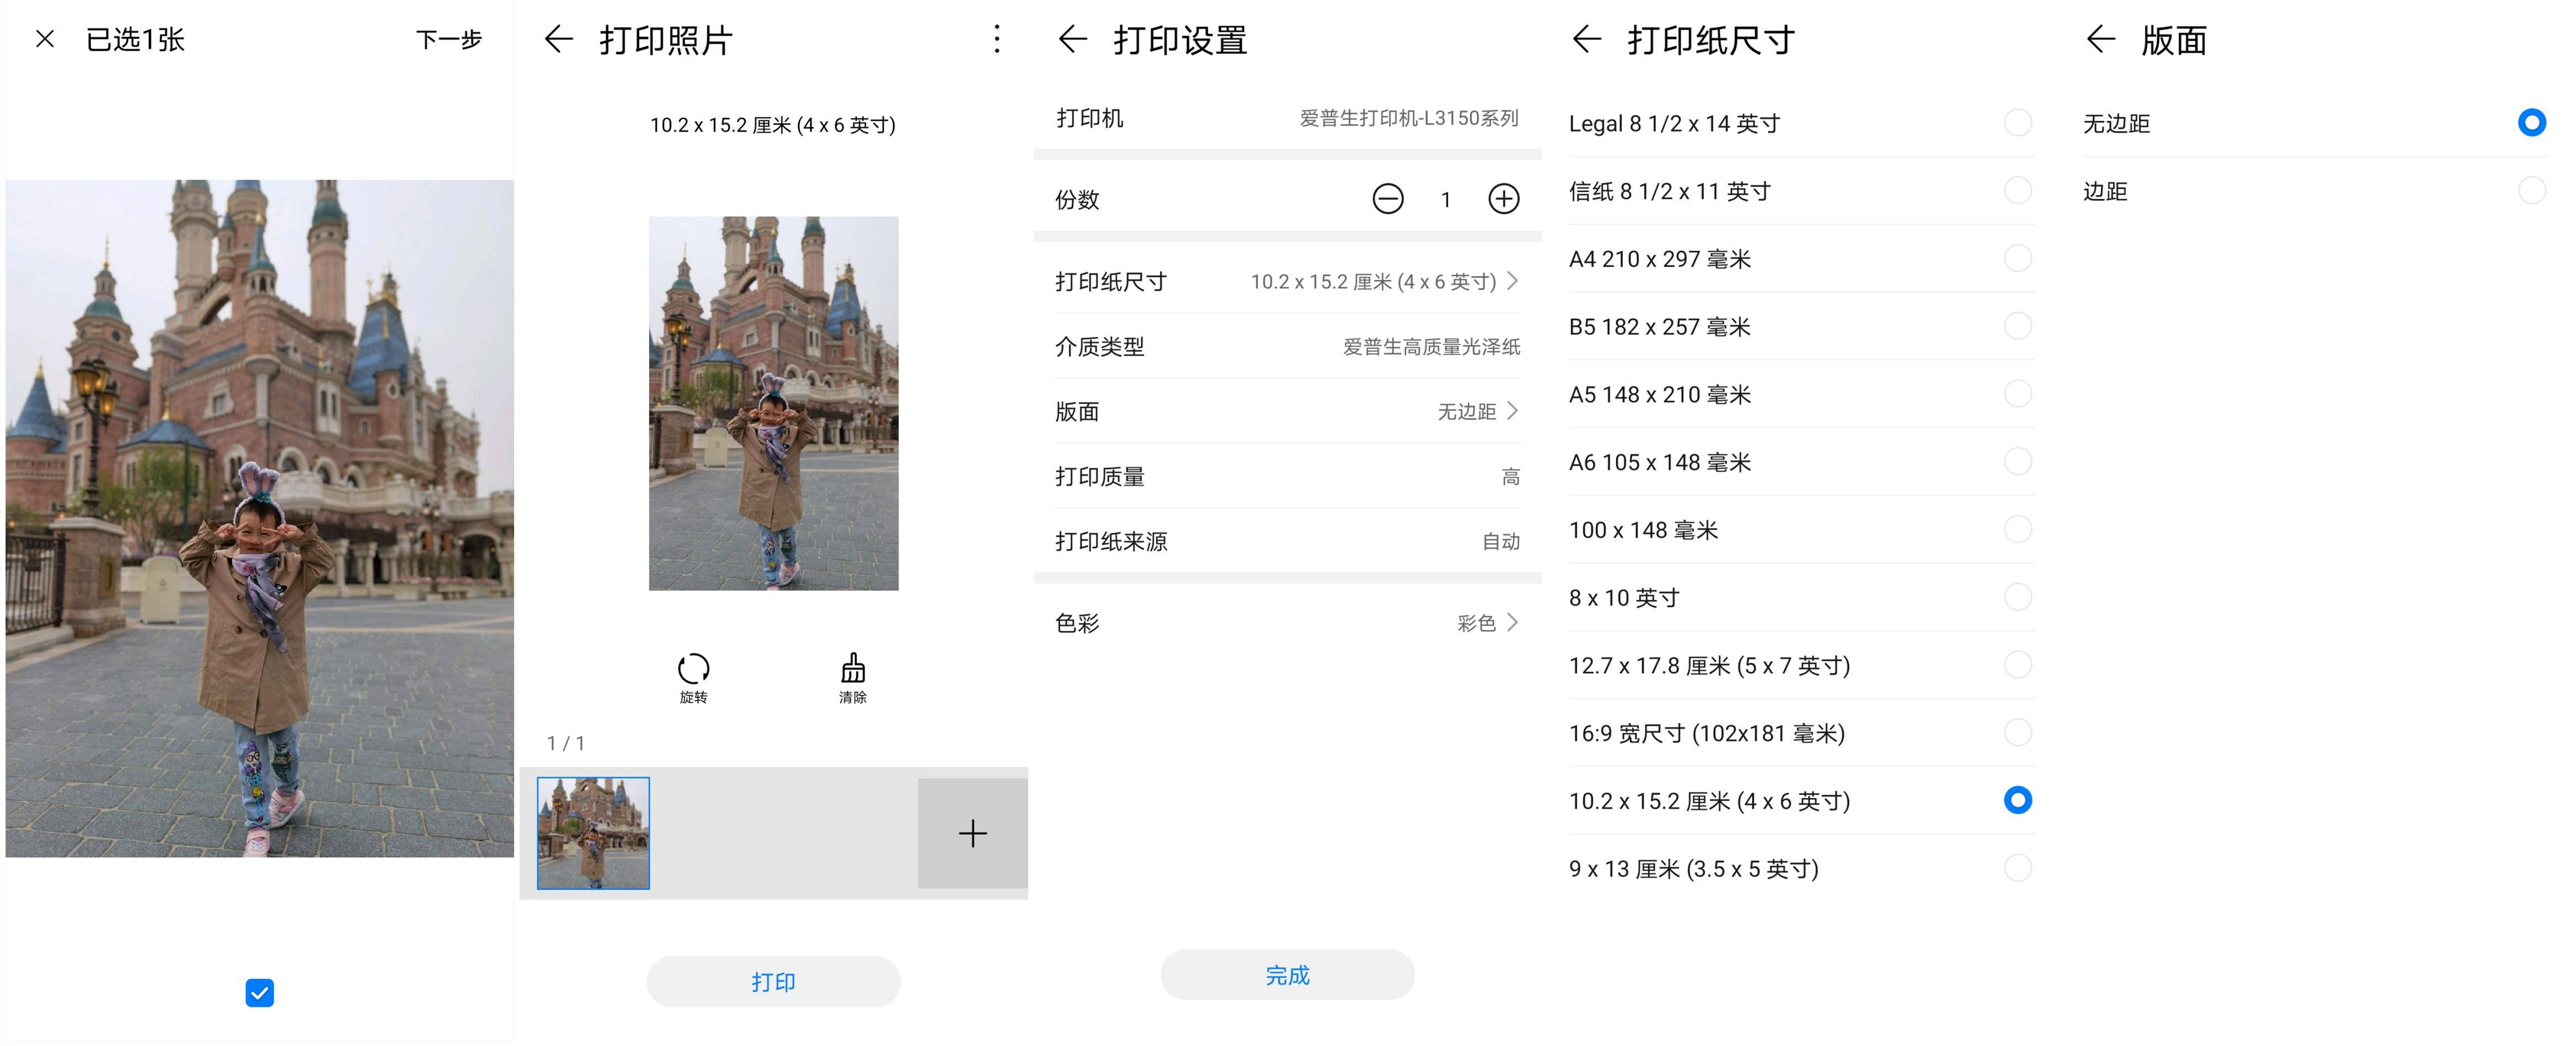Viewport: 2576px width, 1046px height.
Task: Open 打印质量 quality setting
Action: tap(1288, 476)
